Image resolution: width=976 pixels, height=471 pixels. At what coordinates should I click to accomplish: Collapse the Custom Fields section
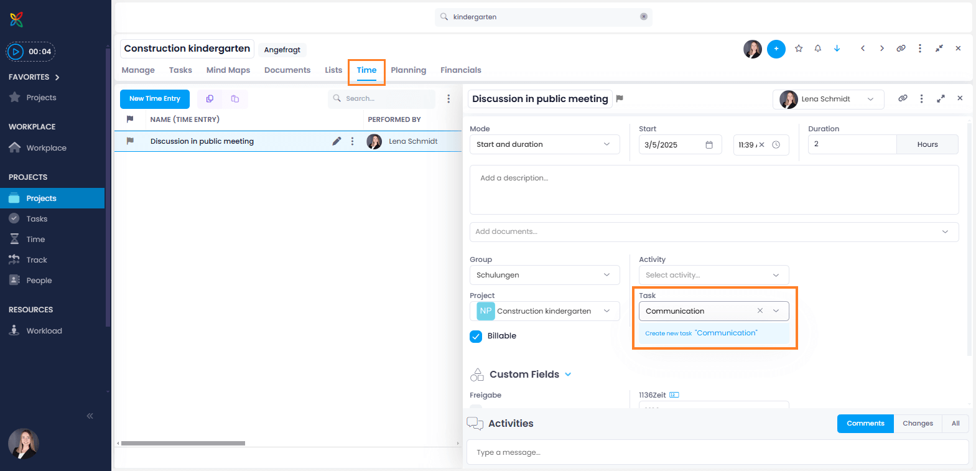pos(568,375)
